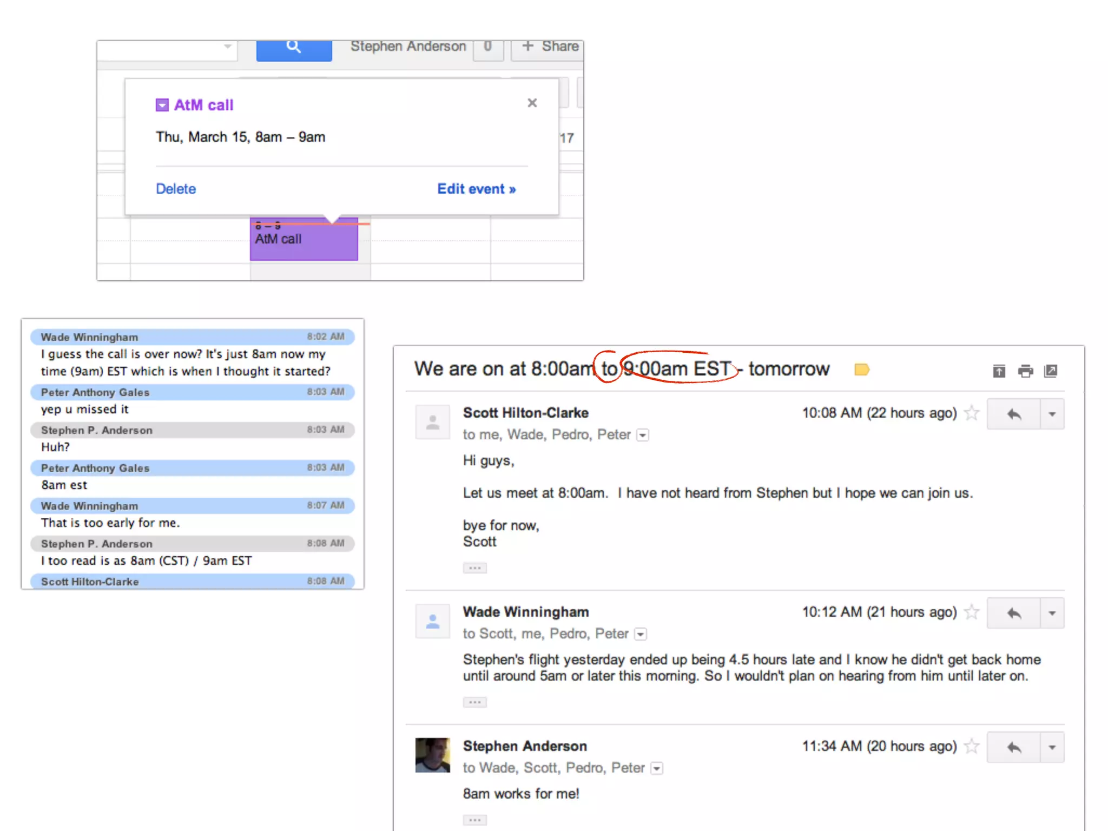Image resolution: width=1108 pixels, height=831 pixels.
Task: Close the AtM call popup
Action: point(532,103)
